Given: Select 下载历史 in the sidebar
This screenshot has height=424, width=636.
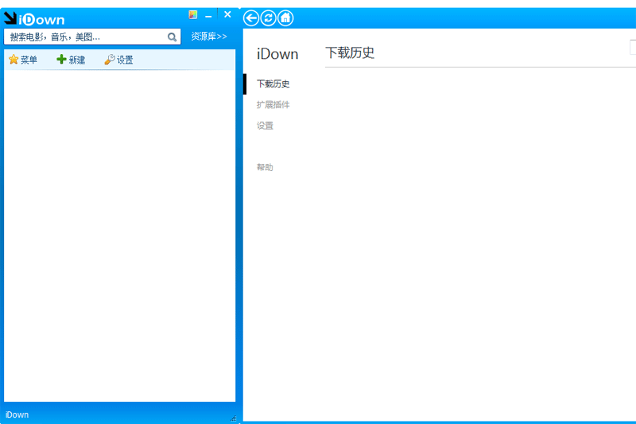Looking at the screenshot, I should coord(273,84).
